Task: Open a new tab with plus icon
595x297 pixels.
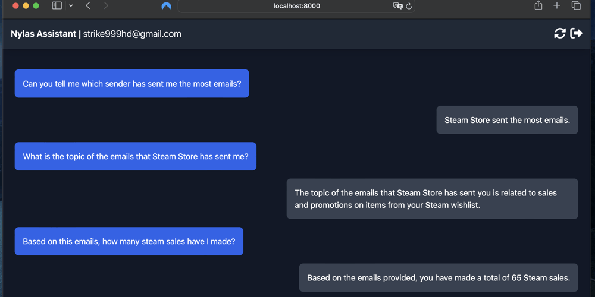Action: pyautogui.click(x=557, y=6)
